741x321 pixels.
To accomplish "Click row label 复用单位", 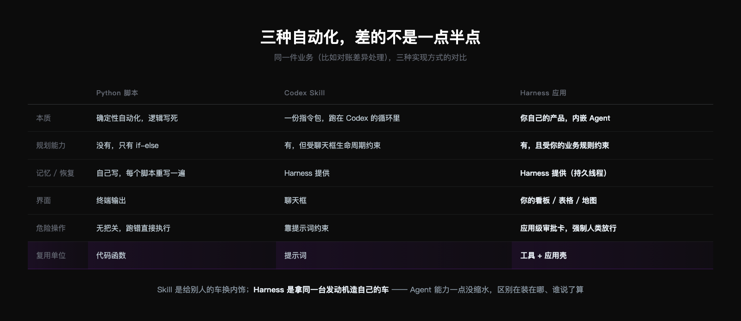I will 51,255.
